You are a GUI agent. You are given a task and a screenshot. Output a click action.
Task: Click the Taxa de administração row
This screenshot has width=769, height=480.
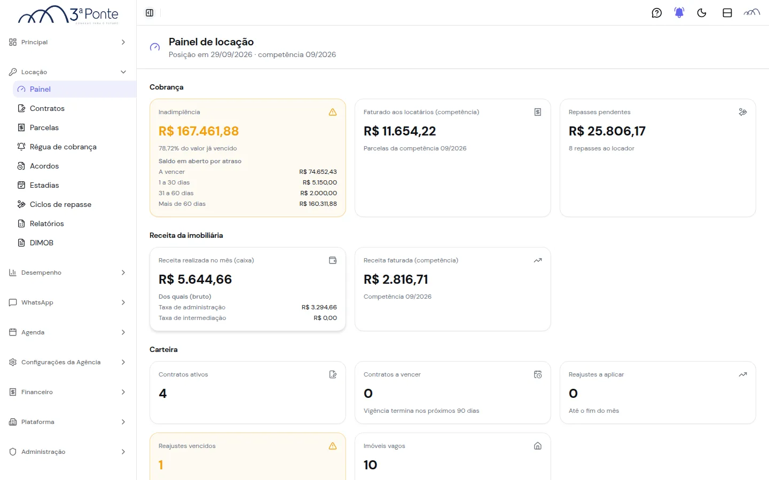pos(248,307)
